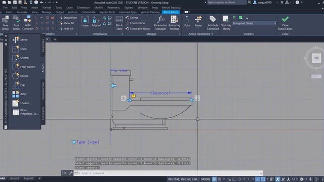324x182 pixels.
Task: Select the Scale action tool
Action: (19, 49)
